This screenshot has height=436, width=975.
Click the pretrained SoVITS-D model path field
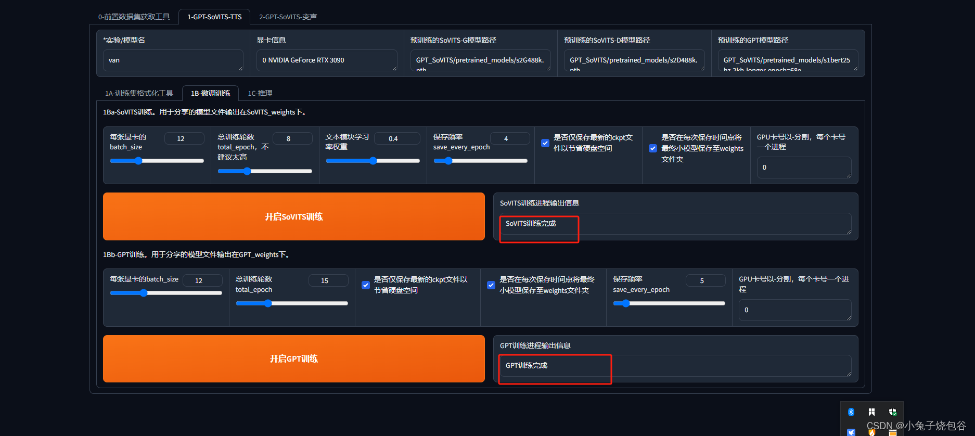[634, 60]
